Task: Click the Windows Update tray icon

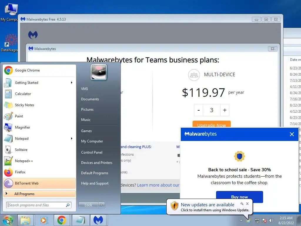Action: pos(249,220)
